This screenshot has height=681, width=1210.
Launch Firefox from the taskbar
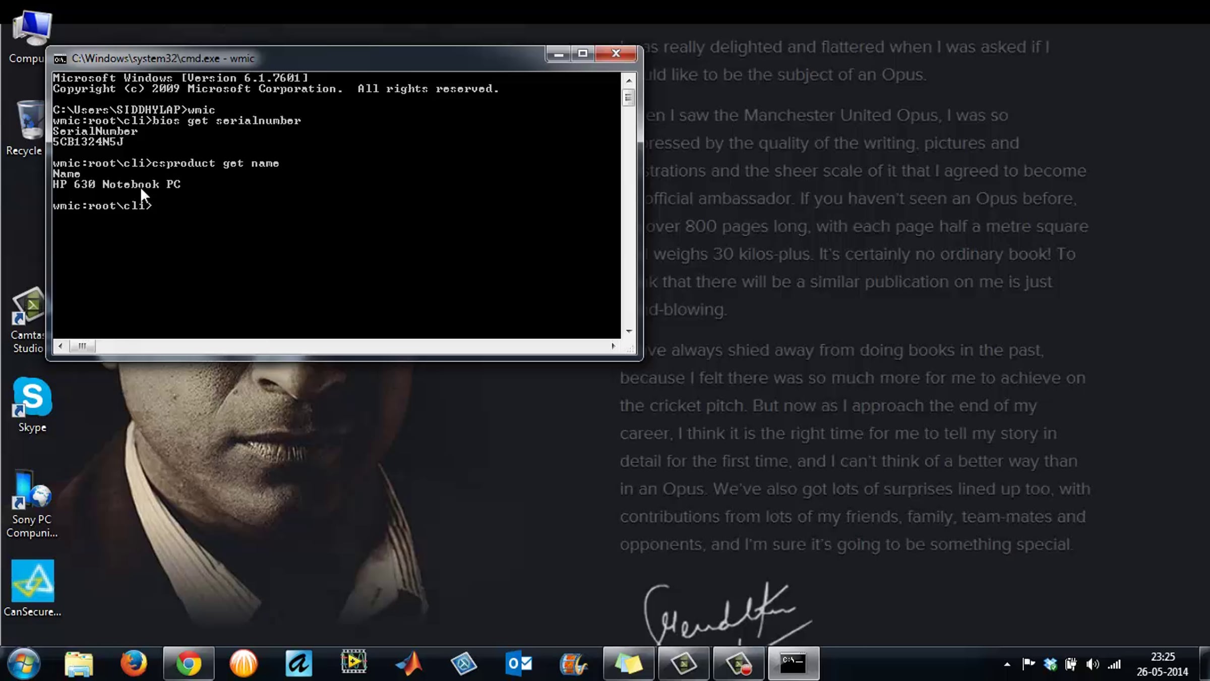coord(134,663)
